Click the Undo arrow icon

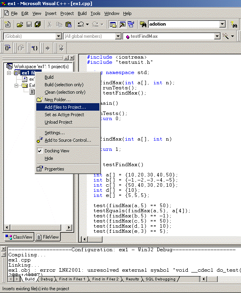[x=80, y=24]
